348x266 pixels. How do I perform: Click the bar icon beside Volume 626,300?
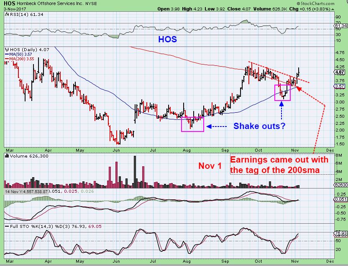tap(7, 156)
